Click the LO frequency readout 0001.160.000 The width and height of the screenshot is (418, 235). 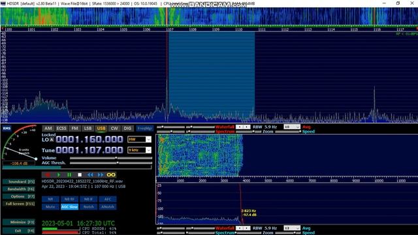pos(89,139)
